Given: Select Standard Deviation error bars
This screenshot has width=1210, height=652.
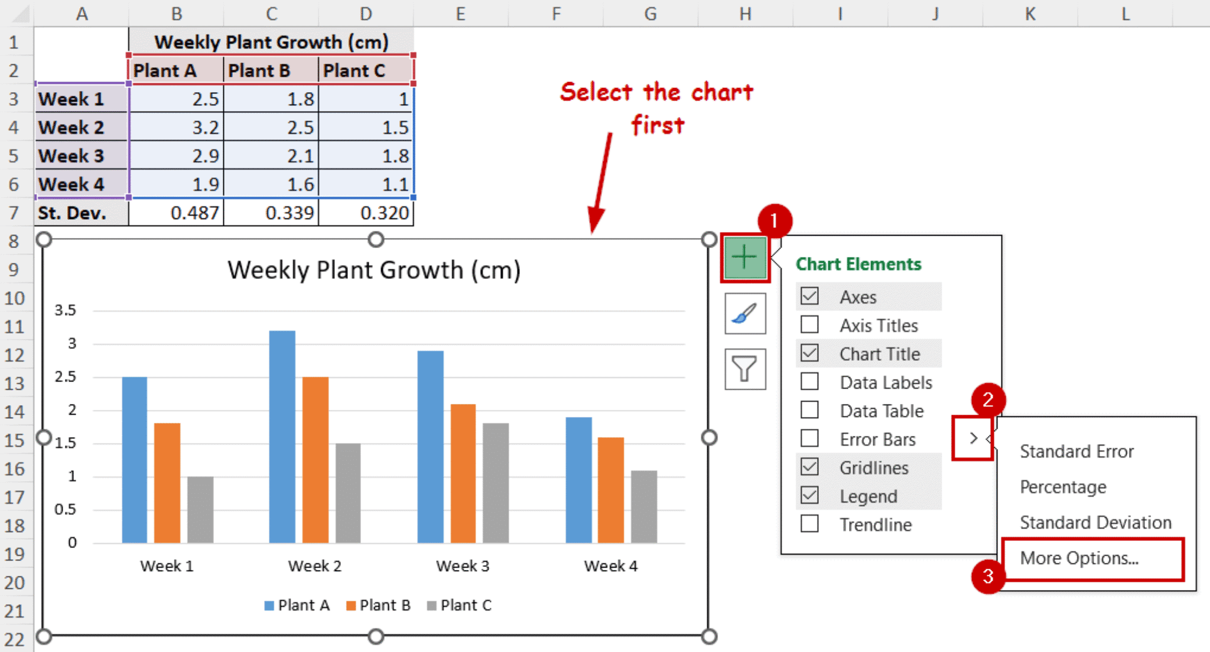Looking at the screenshot, I should coord(1095,522).
